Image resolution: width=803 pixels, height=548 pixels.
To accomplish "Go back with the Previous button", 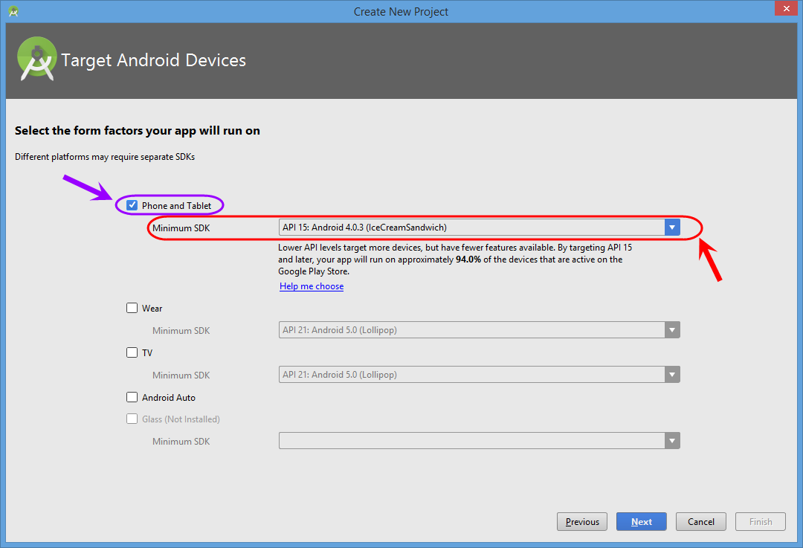I will (581, 521).
